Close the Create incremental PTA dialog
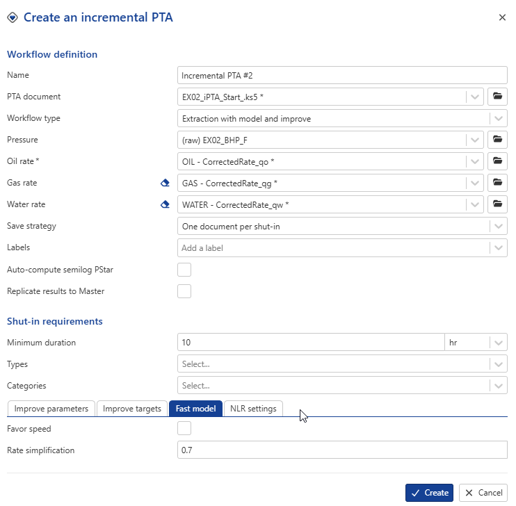Image resolution: width=516 pixels, height=506 pixels. [x=502, y=17]
